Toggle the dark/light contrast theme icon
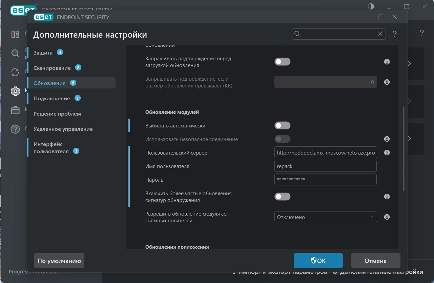 pos(371,6)
